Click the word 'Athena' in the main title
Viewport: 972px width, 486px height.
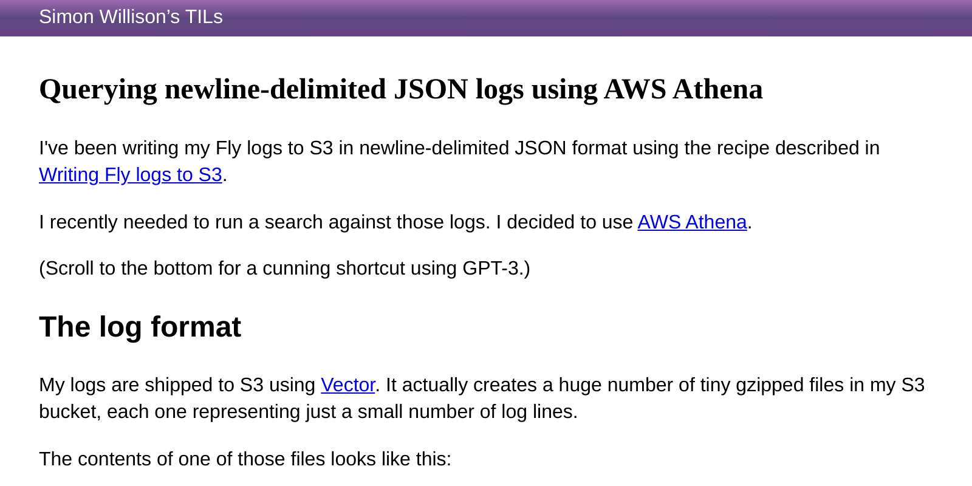[x=718, y=89]
